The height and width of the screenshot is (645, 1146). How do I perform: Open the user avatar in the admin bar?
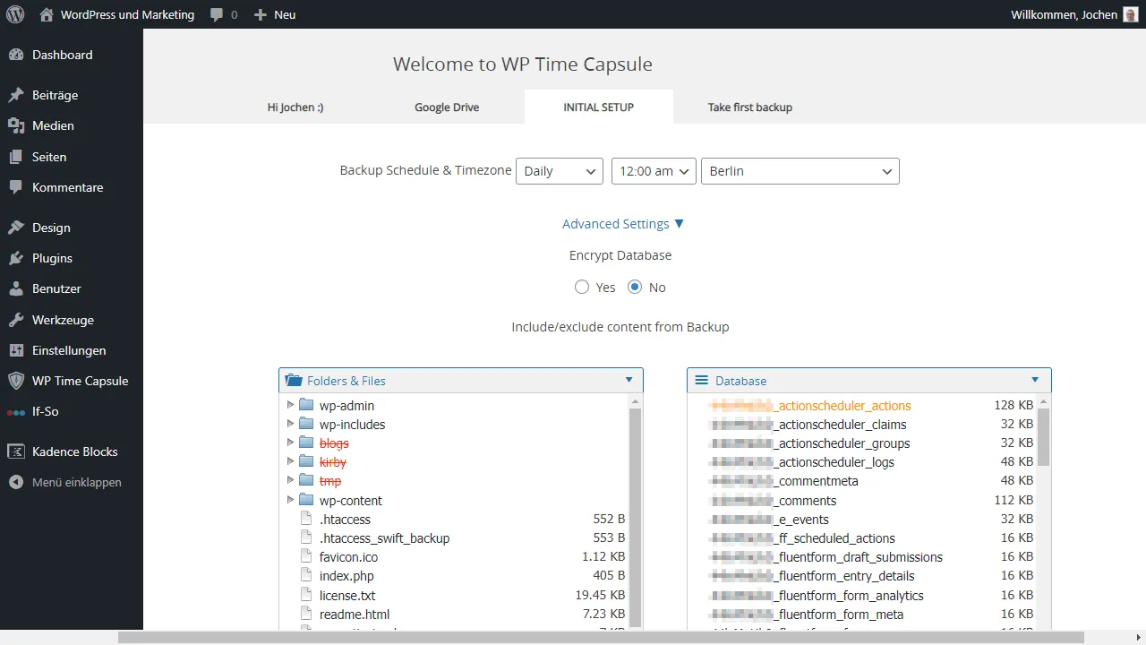pyautogui.click(x=1131, y=14)
